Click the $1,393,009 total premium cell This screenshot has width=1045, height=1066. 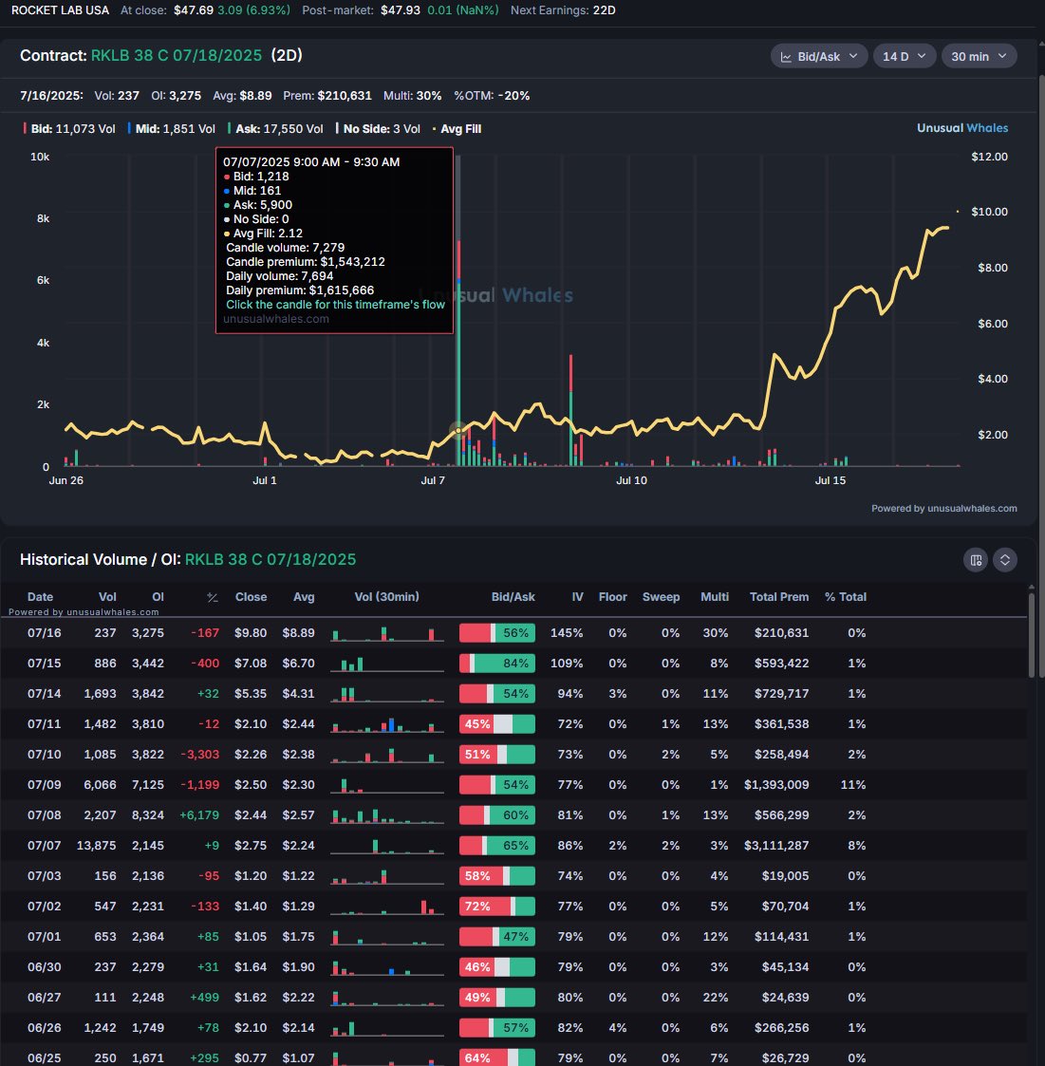click(x=776, y=784)
